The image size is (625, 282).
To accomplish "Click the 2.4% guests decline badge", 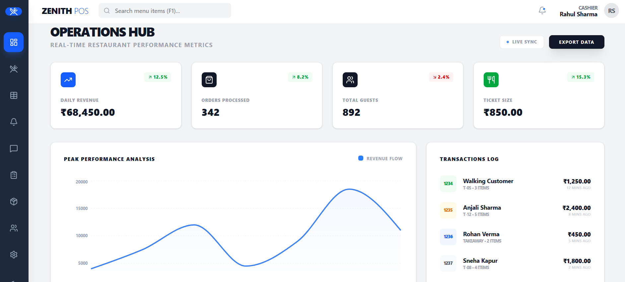I will click(441, 77).
